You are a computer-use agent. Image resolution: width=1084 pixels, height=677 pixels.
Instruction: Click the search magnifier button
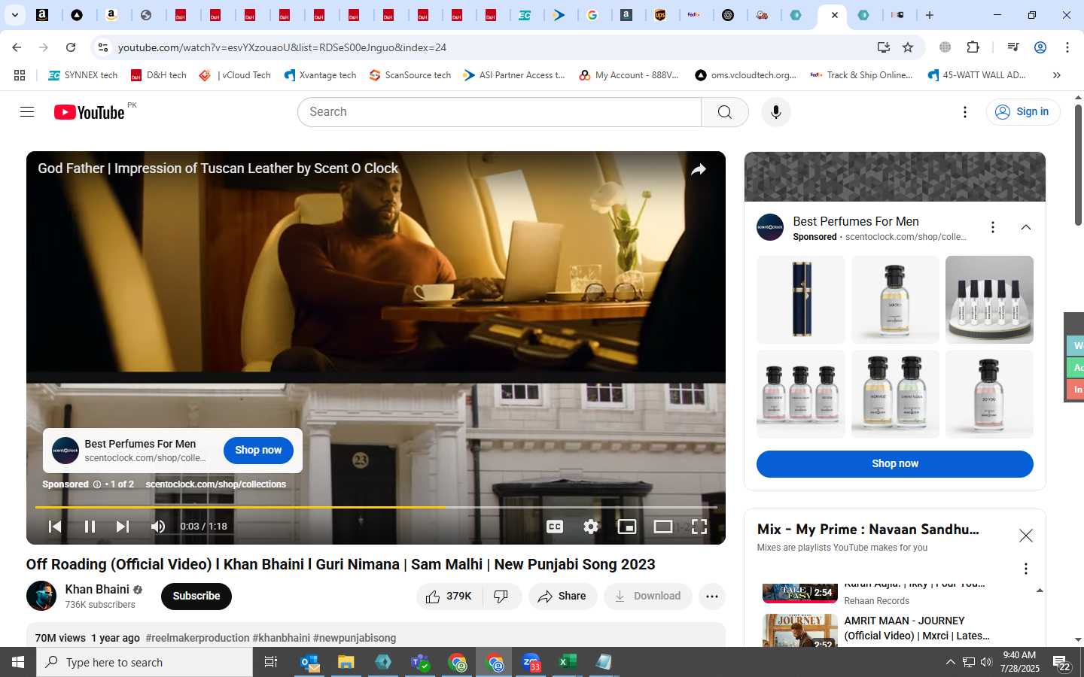pyautogui.click(x=725, y=112)
